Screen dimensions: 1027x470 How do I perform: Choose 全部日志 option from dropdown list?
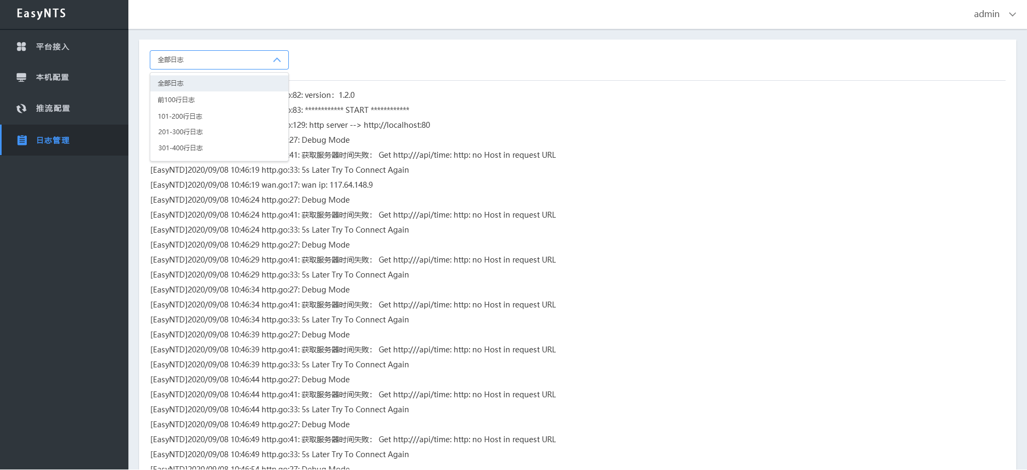(x=171, y=83)
